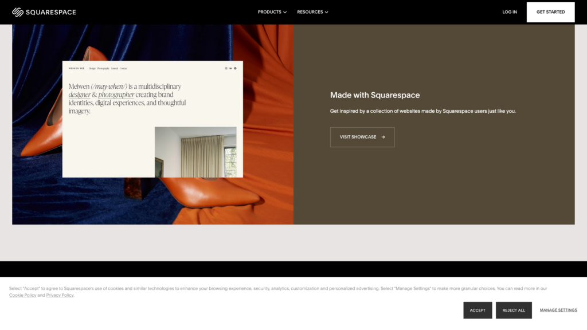Click the Get Started button
The height and width of the screenshot is (330, 587).
click(550, 12)
